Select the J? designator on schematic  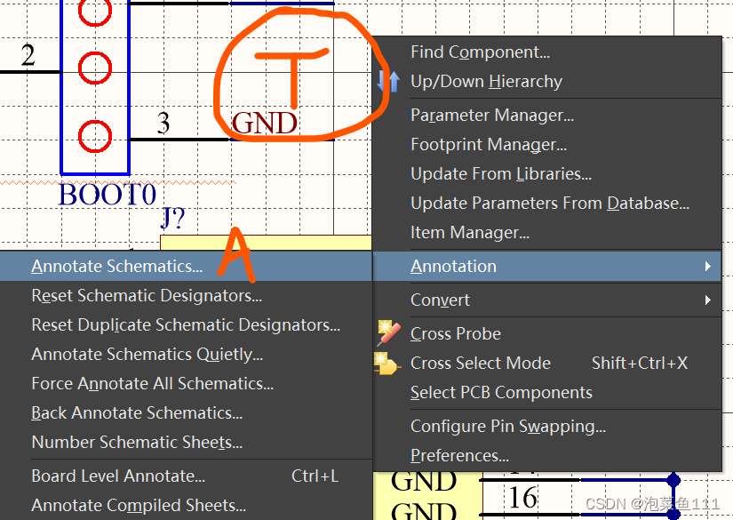pyautogui.click(x=173, y=218)
